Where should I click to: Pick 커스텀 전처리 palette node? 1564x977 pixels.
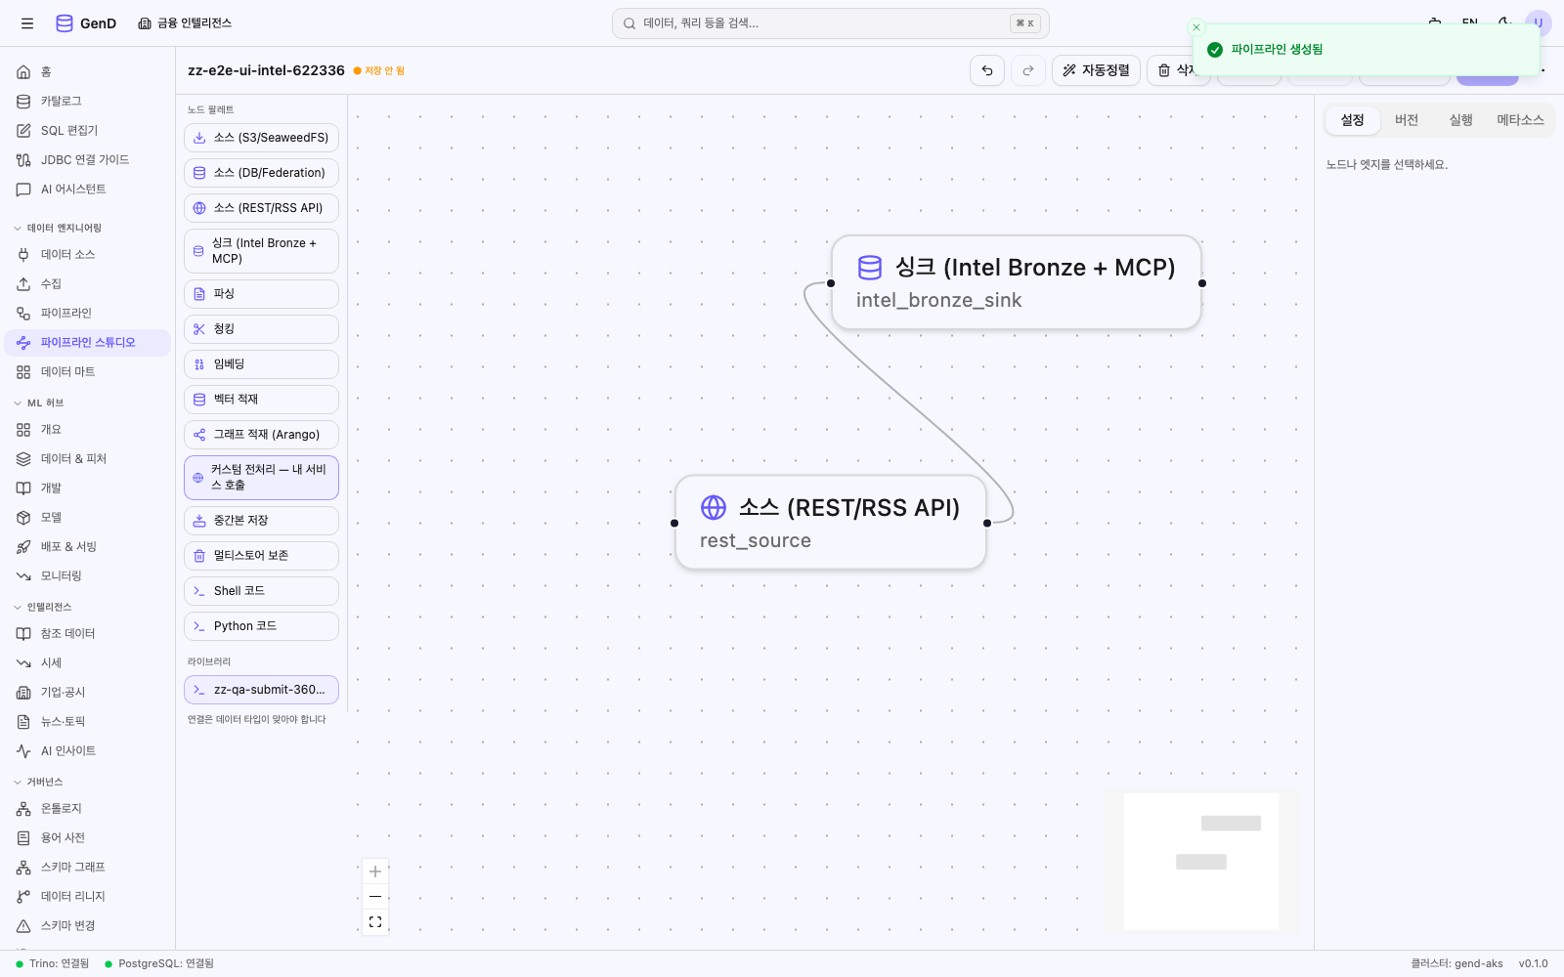[261, 478]
